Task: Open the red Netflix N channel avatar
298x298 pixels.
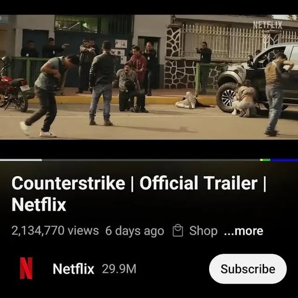Action: (x=26, y=268)
